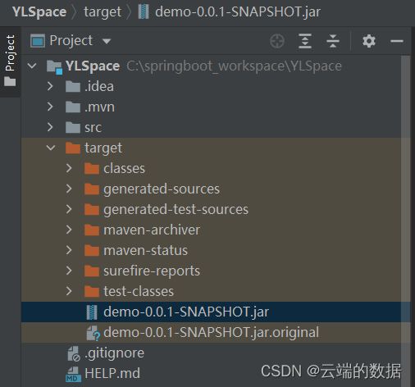Expand the generated-test-sources folder
This screenshot has height=387, width=415.
[69, 209]
